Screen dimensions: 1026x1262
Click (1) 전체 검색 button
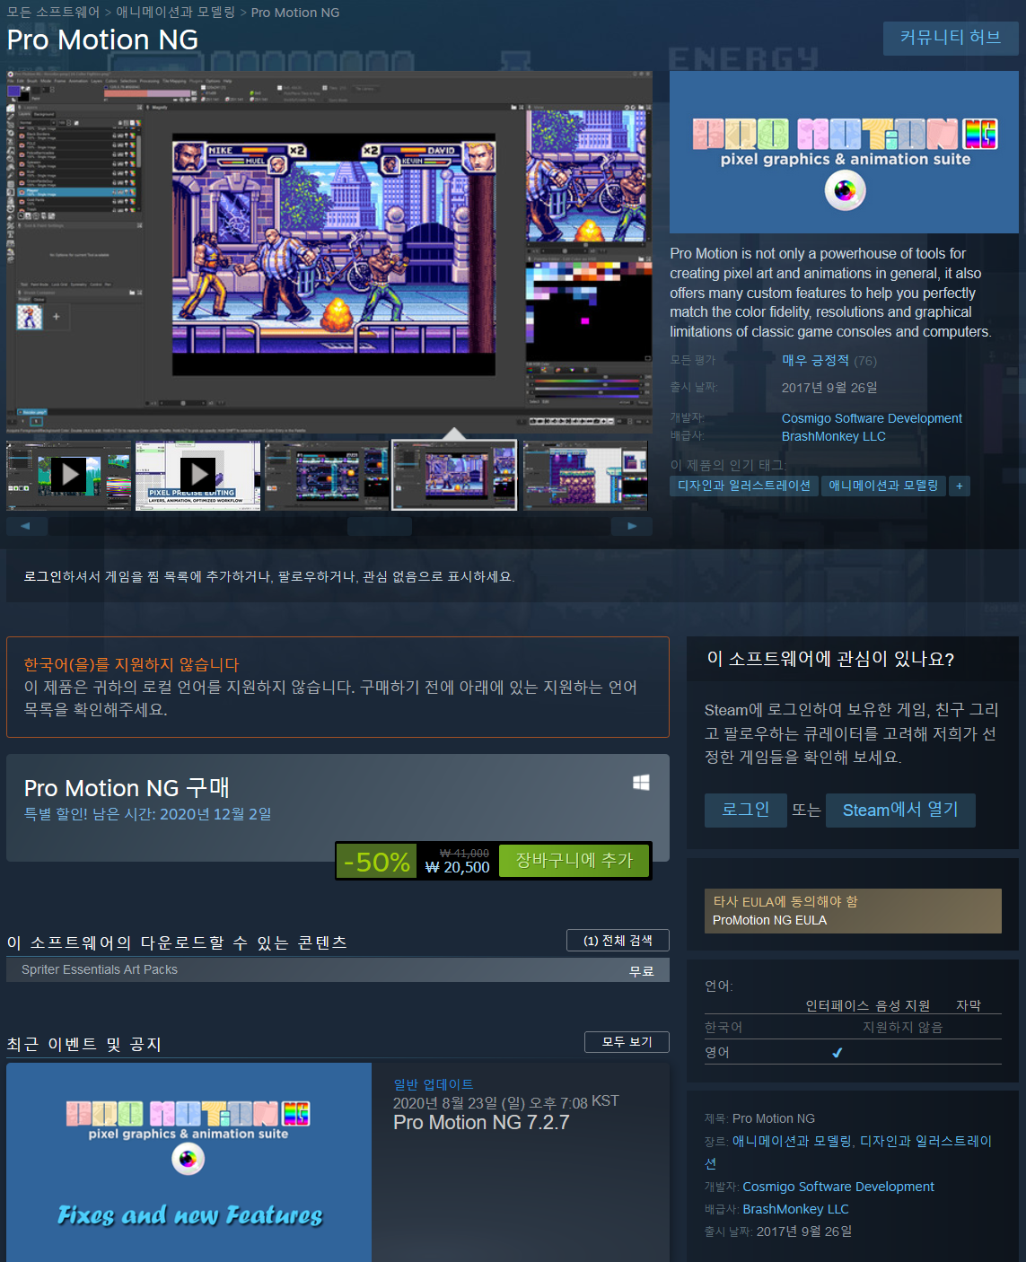(x=618, y=941)
